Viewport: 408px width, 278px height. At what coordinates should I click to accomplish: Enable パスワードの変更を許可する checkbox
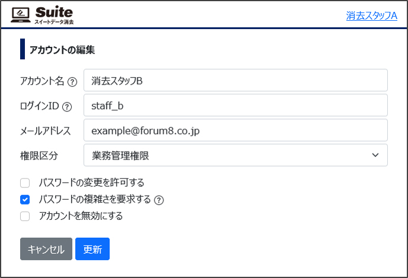pos(25,183)
